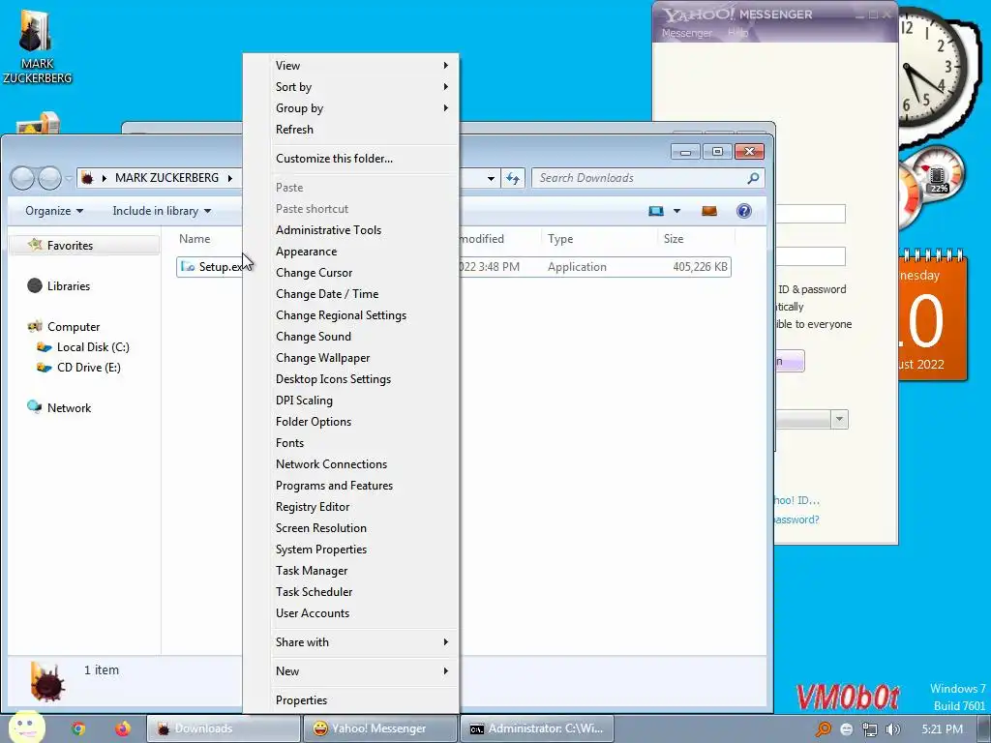Expand the Sort by submenu
This screenshot has width=991, height=743.
pyautogui.click(x=350, y=86)
